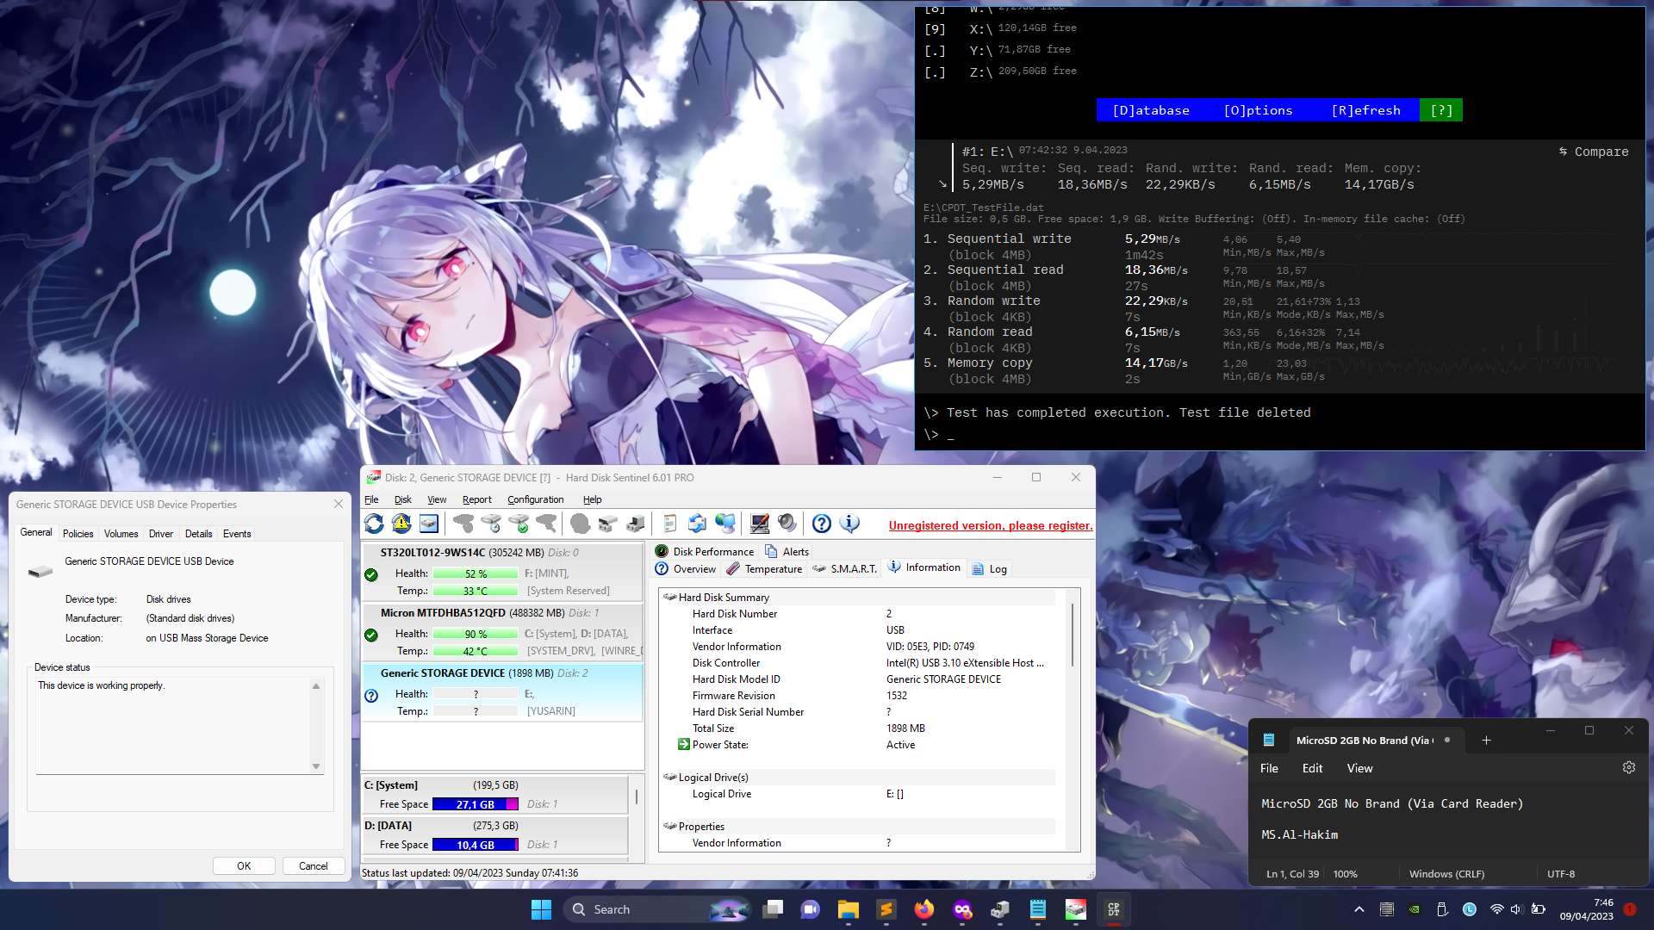The height and width of the screenshot is (930, 1654).
Task: Open File Explorer from the taskbar
Action: tap(849, 909)
